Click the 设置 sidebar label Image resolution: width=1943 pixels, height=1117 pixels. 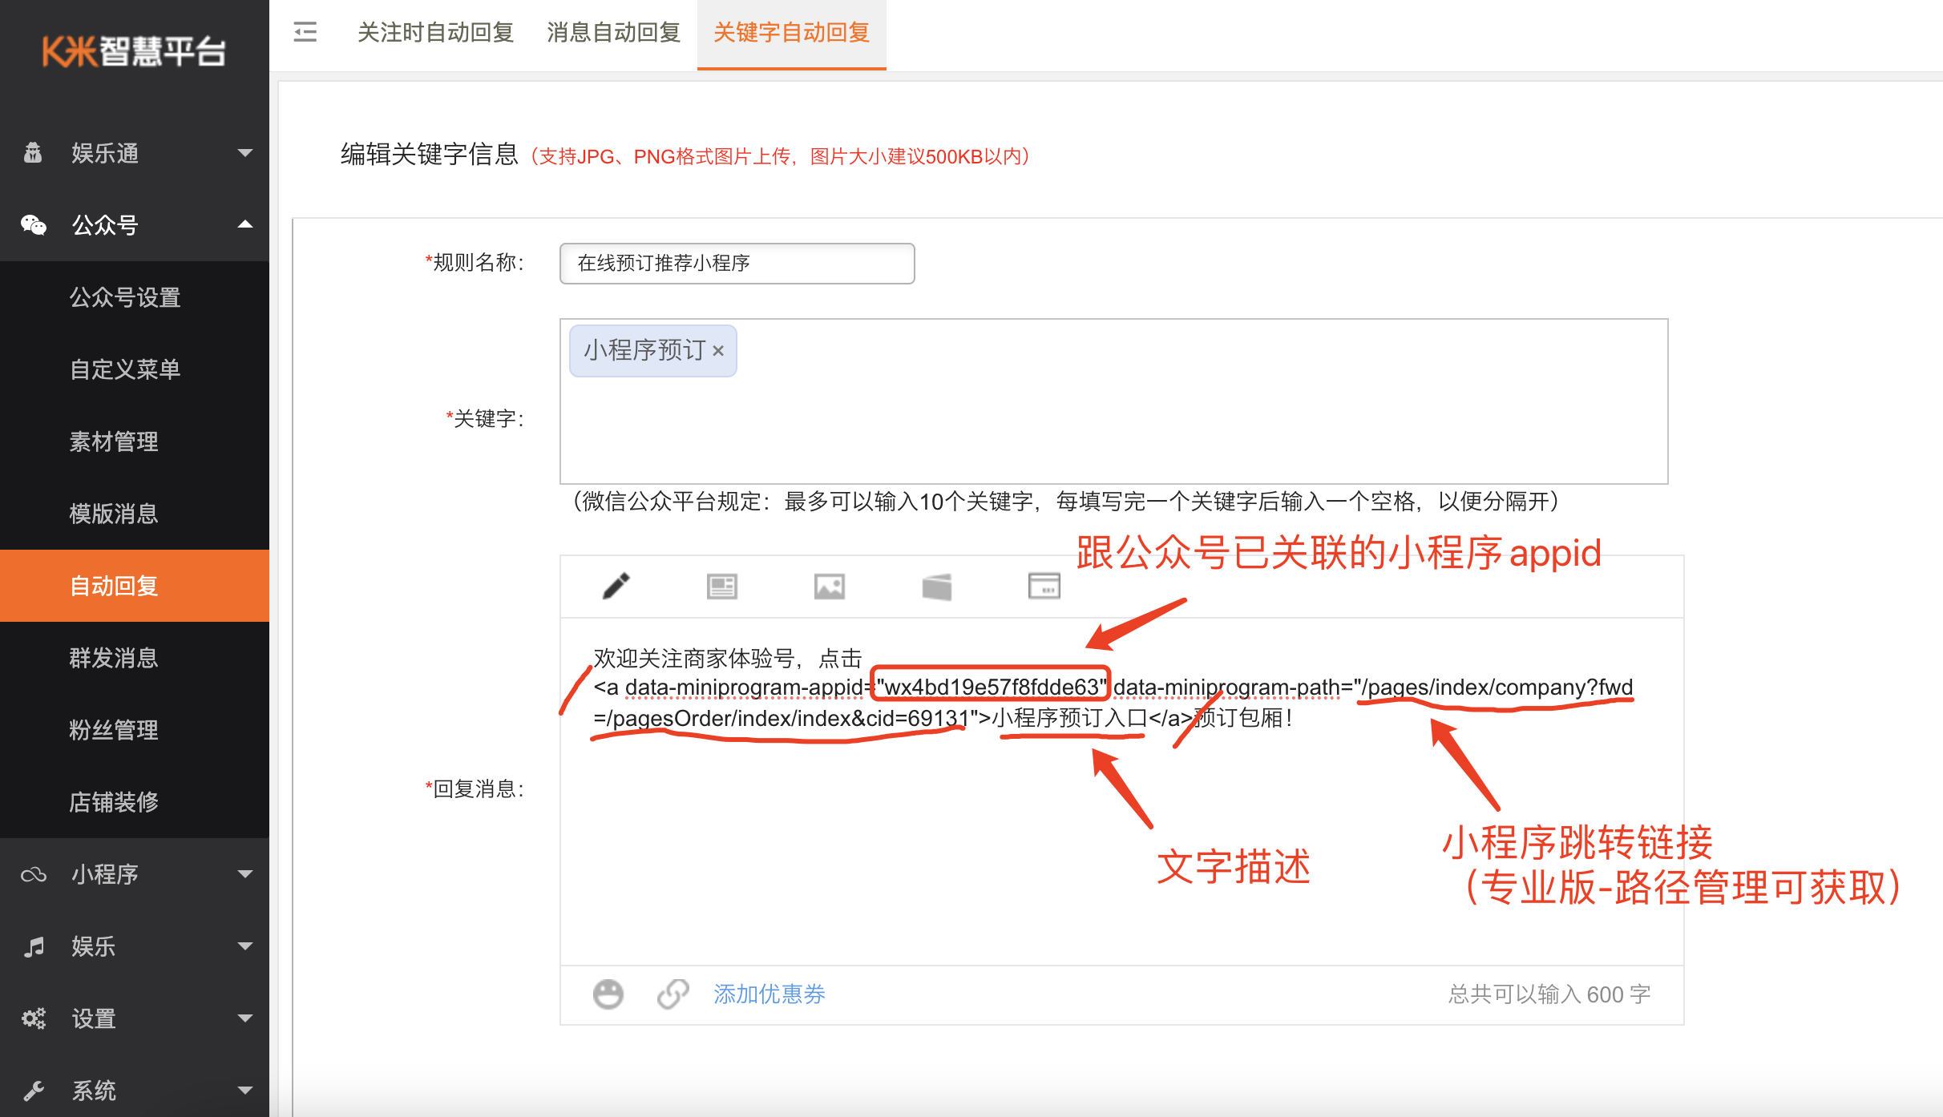click(x=94, y=1018)
